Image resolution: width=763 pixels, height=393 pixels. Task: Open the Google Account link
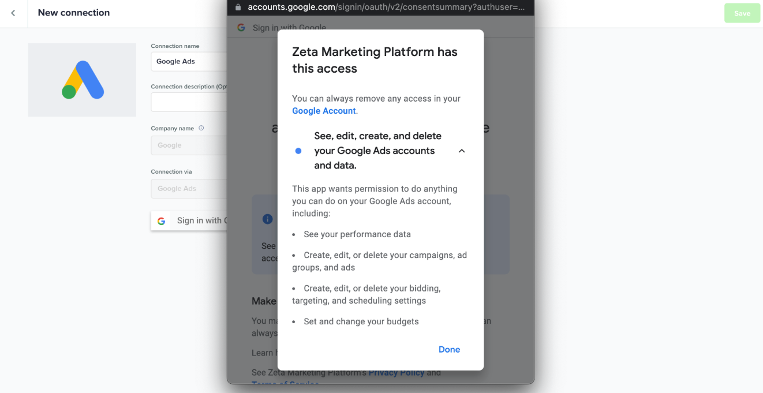coord(324,111)
